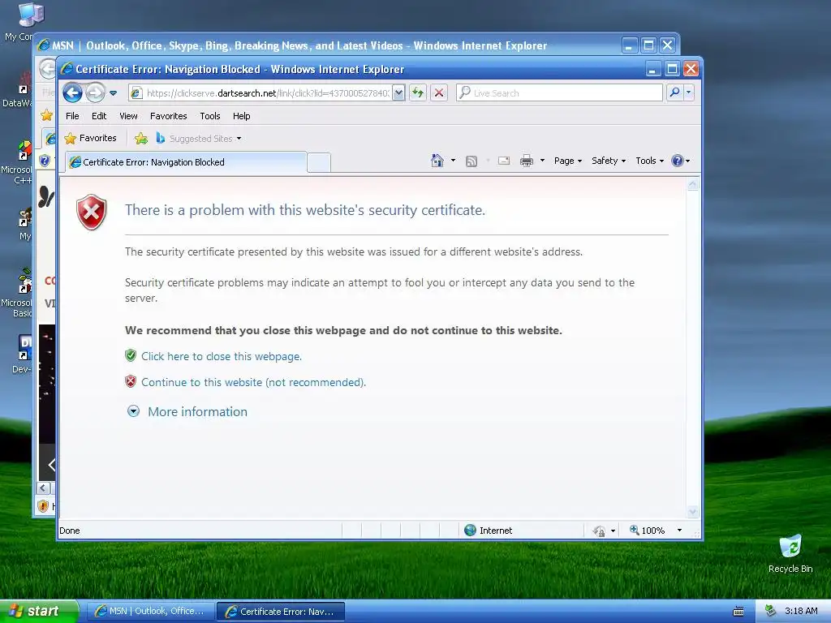Expand the address bar history dropdown

398,93
